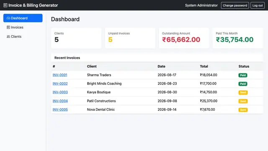This screenshot has height=151, width=268.
Task: Click the invoice logo icon in header
Action: [x=5, y=5]
